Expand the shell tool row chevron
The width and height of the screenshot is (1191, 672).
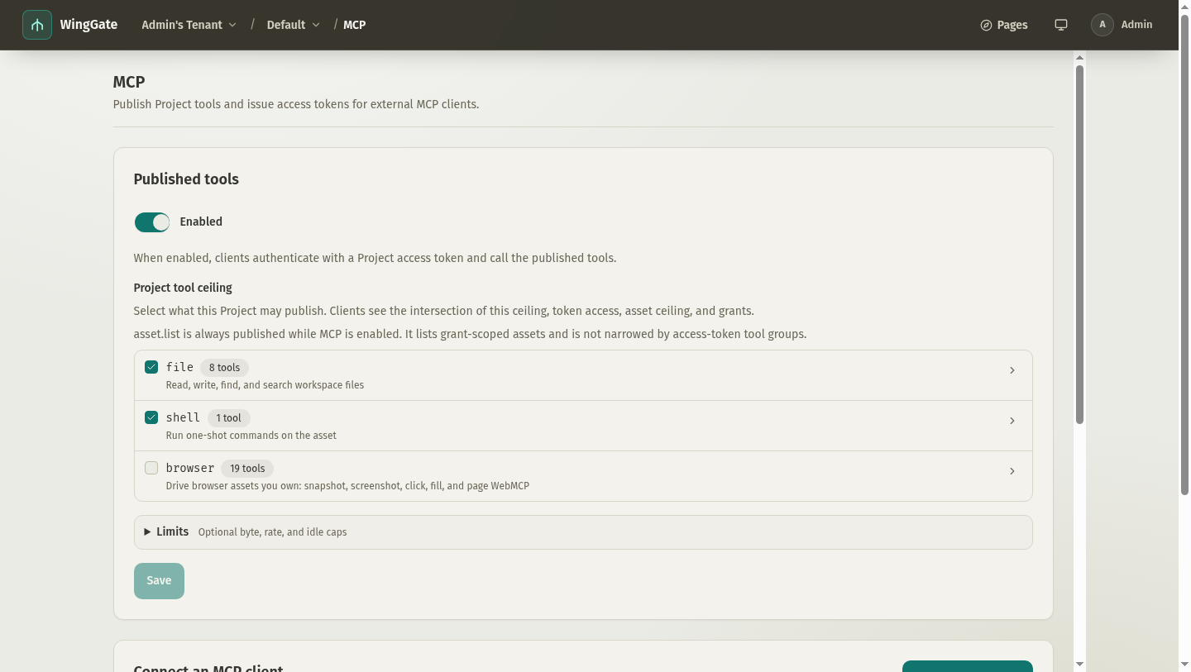1012,421
